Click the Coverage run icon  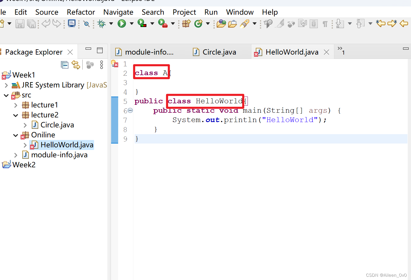pyautogui.click(x=142, y=23)
